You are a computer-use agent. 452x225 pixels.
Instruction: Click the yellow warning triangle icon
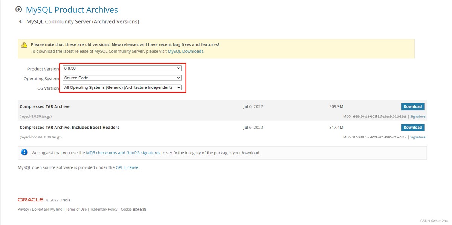tap(24, 45)
